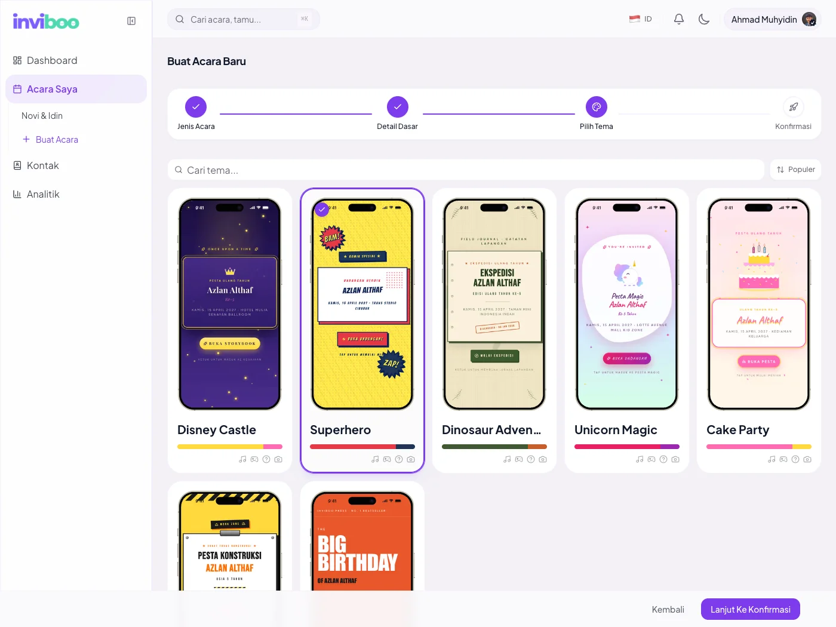
Task: Pick the Cake Party theme preview
Action: click(x=759, y=304)
